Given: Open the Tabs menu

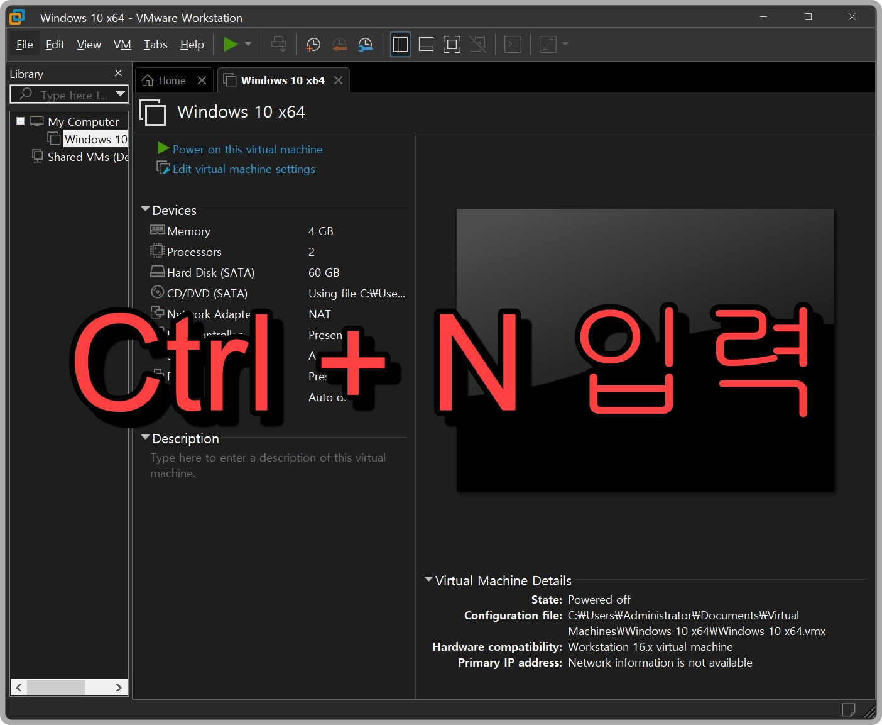Looking at the screenshot, I should click(155, 44).
